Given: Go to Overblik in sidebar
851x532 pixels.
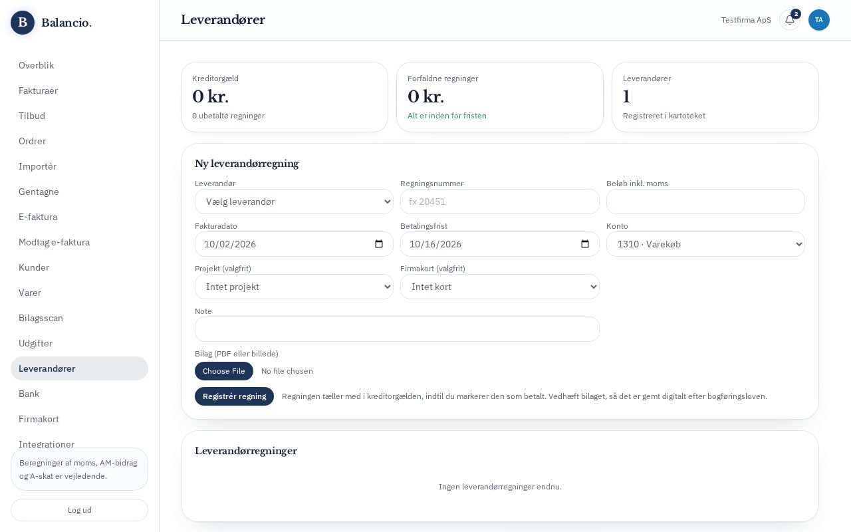Looking at the screenshot, I should click(x=79, y=65).
